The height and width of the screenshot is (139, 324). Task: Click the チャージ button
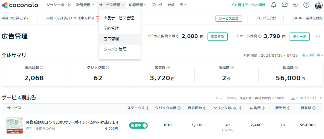pyautogui.click(x=300, y=37)
